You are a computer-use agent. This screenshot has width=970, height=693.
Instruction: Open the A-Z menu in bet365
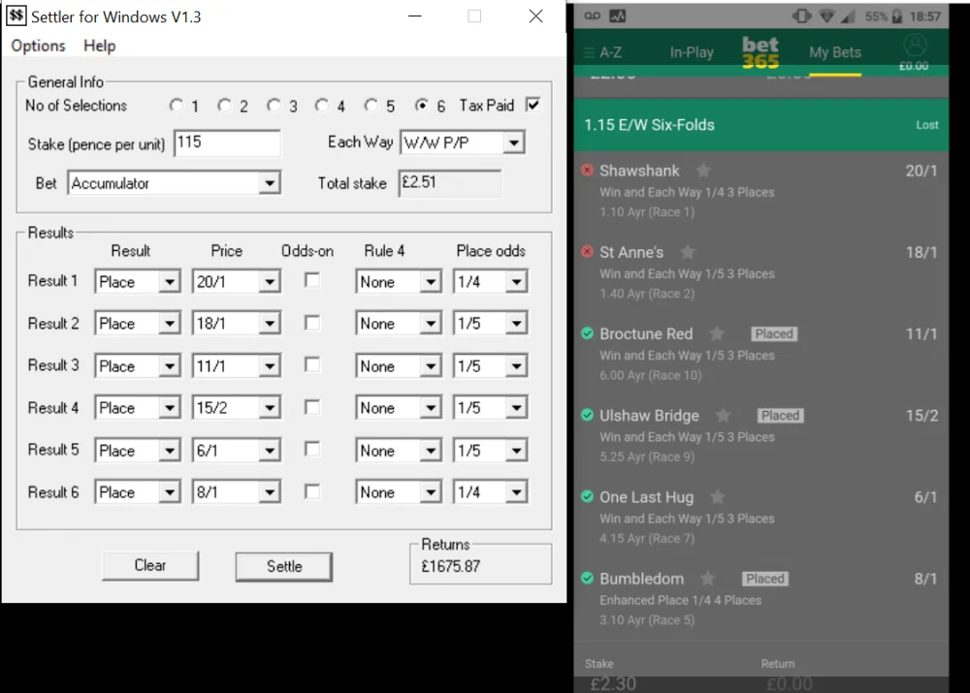coord(603,52)
